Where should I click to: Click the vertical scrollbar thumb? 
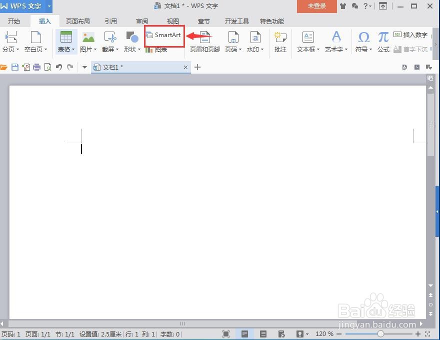tap(430, 125)
